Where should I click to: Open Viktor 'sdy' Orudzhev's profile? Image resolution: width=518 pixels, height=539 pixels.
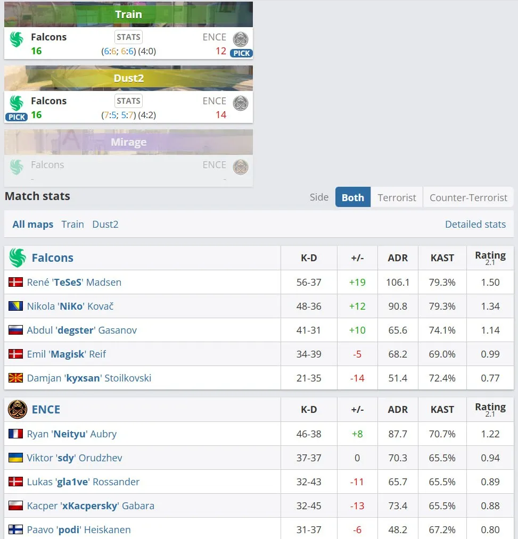[75, 458]
